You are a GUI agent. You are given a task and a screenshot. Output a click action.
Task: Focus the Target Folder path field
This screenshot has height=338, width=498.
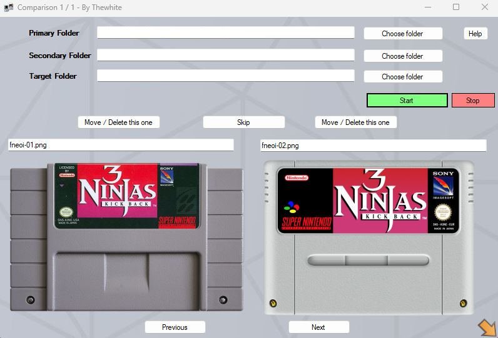click(x=225, y=76)
